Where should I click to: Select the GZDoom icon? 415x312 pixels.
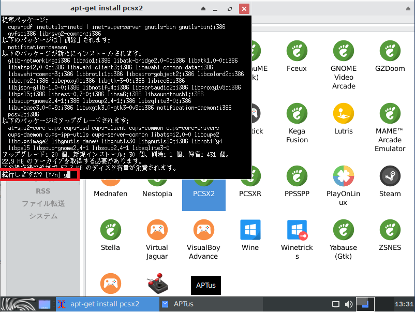pos(390,51)
